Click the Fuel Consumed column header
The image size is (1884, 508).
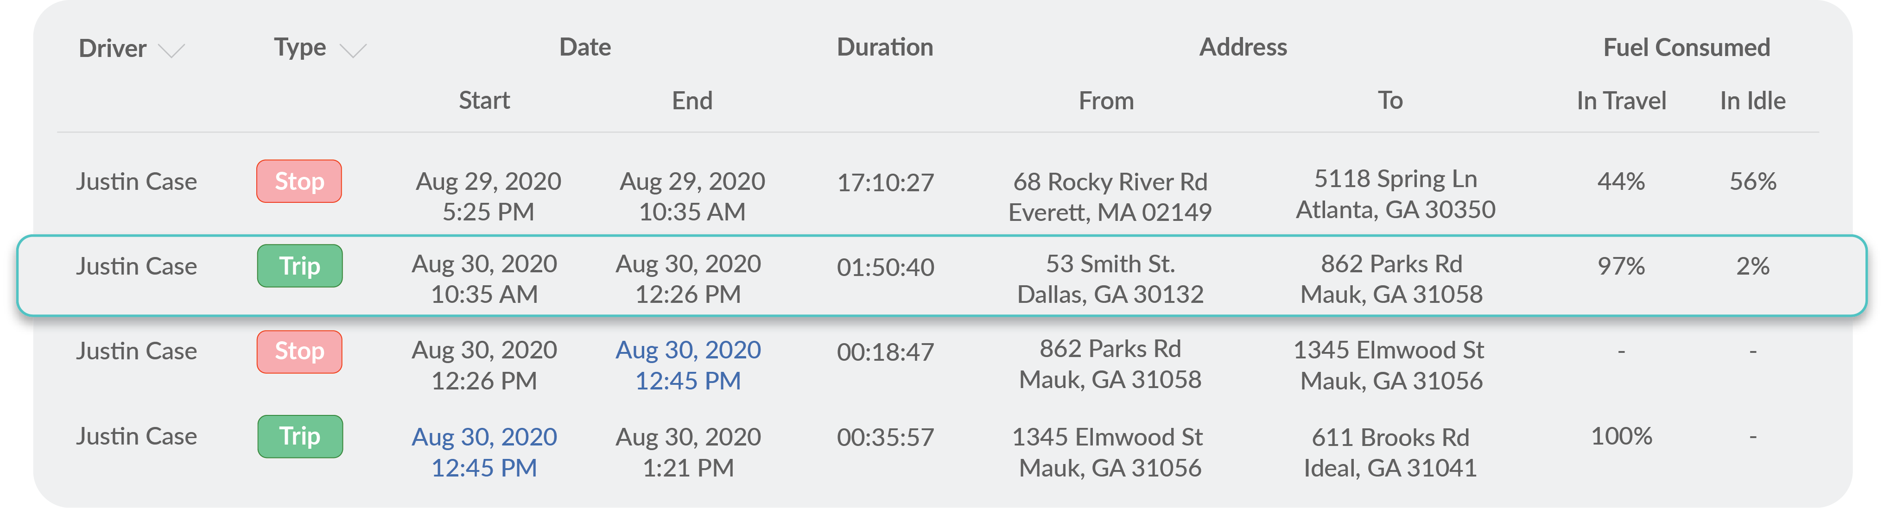(x=1687, y=48)
